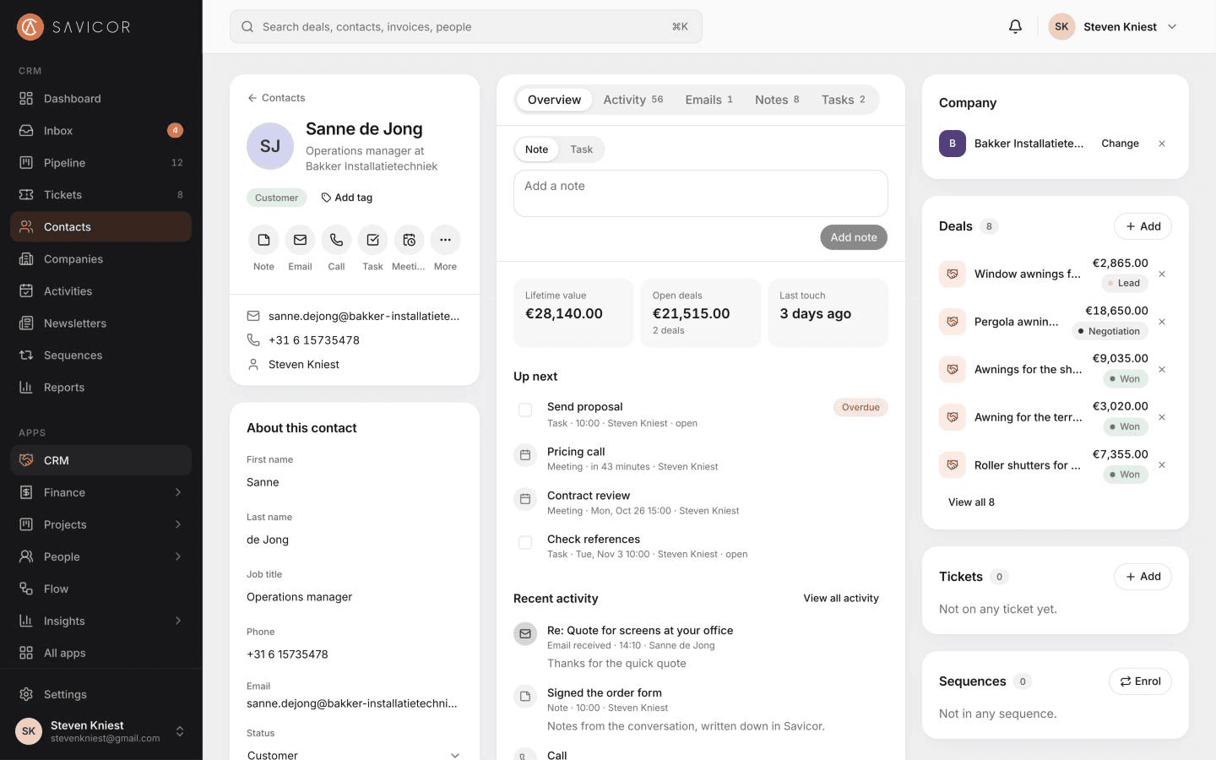The width and height of the screenshot is (1216, 760).
Task: Open View all activity link
Action: pos(841,598)
